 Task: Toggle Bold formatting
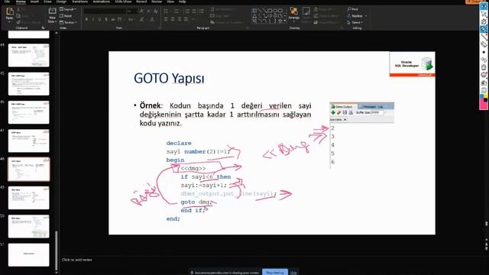coord(86,19)
